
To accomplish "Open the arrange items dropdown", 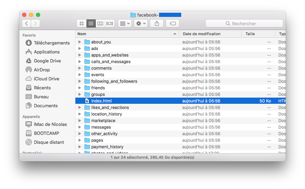I will click(x=124, y=23).
